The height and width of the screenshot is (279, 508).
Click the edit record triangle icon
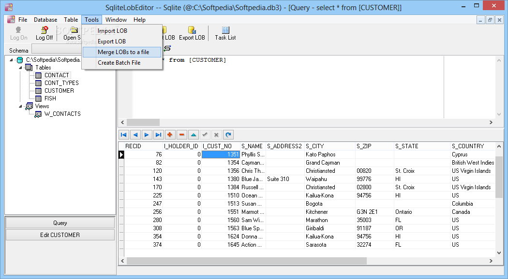click(194, 135)
